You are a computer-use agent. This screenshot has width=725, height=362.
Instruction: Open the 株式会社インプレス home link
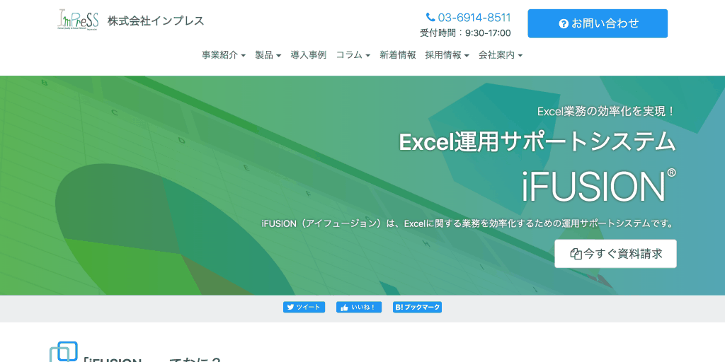pyautogui.click(x=156, y=21)
